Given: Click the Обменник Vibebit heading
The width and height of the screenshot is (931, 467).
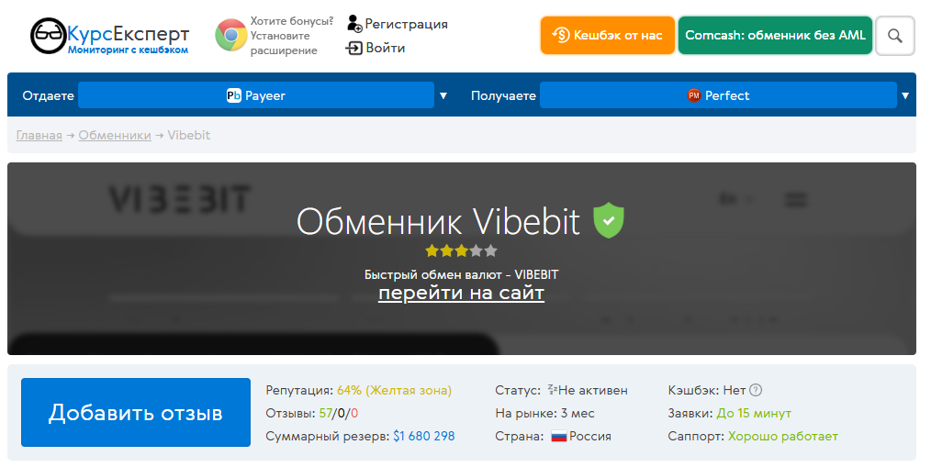Looking at the screenshot, I should [x=438, y=221].
